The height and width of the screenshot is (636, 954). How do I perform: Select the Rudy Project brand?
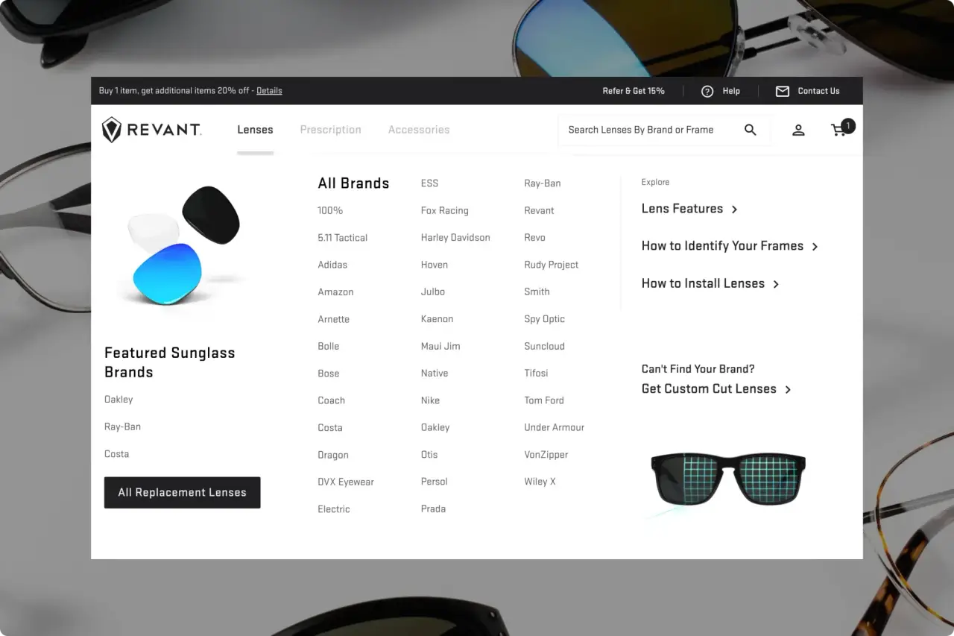point(551,265)
